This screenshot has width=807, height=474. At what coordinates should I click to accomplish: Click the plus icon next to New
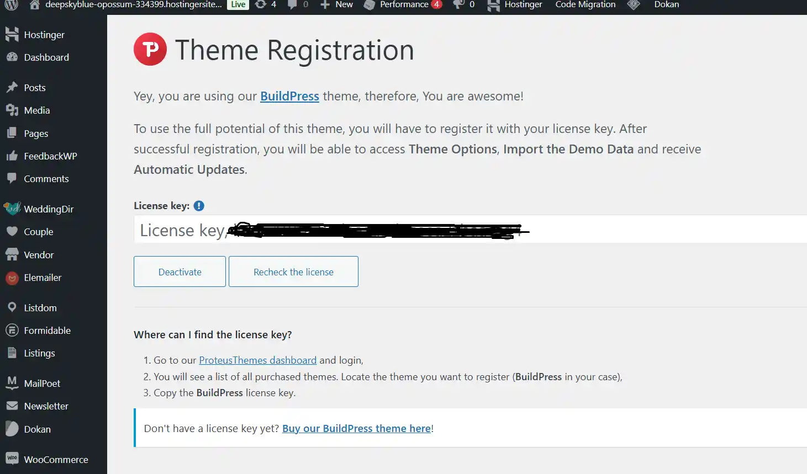point(325,4)
